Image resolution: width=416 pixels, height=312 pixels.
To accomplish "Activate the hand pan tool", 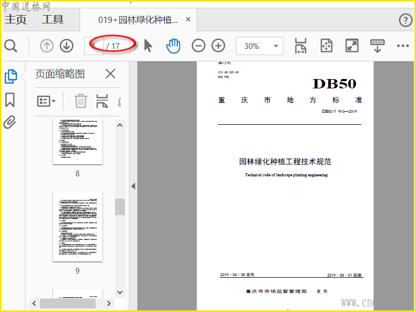I will pyautogui.click(x=173, y=46).
